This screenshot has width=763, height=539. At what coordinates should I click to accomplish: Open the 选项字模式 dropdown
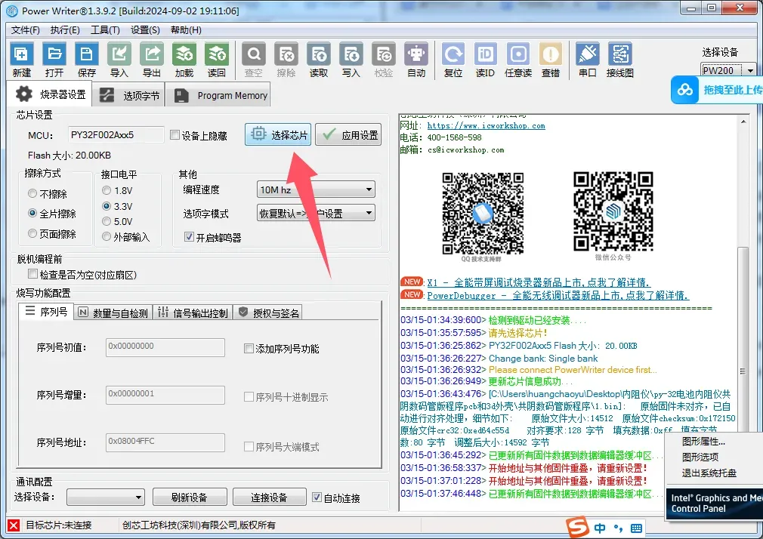(316, 213)
